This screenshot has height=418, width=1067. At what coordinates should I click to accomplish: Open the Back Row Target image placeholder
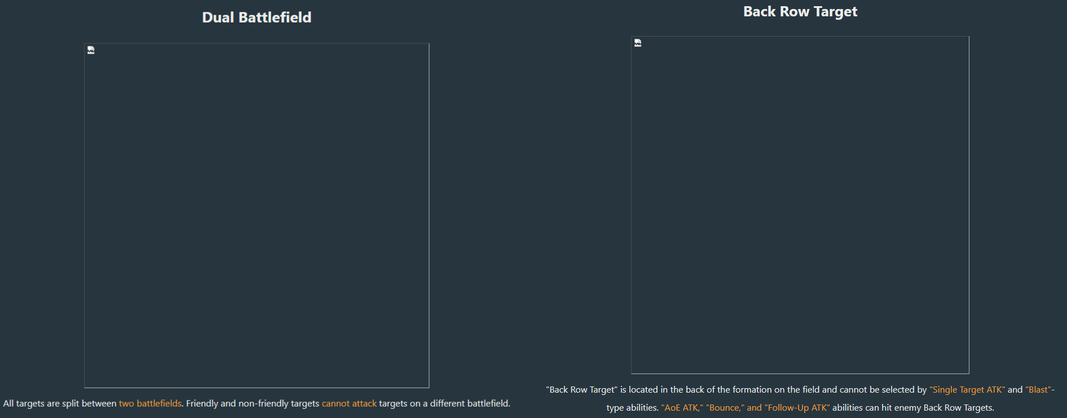[x=800, y=205]
